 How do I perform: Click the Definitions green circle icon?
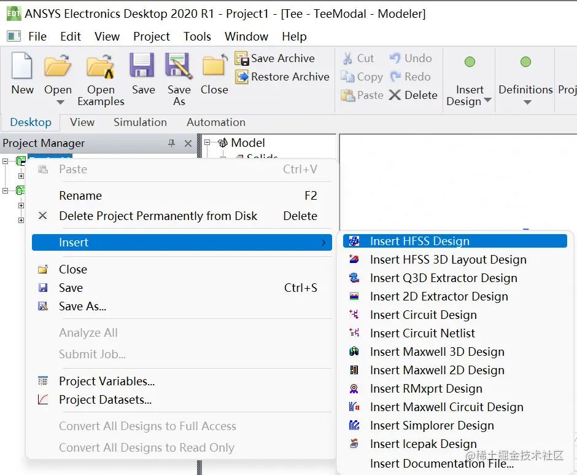[x=525, y=62]
